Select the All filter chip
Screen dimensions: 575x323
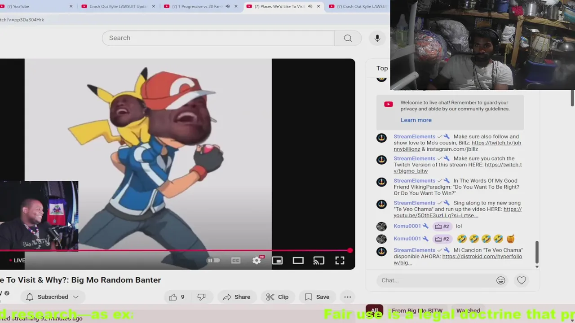coord(374,310)
